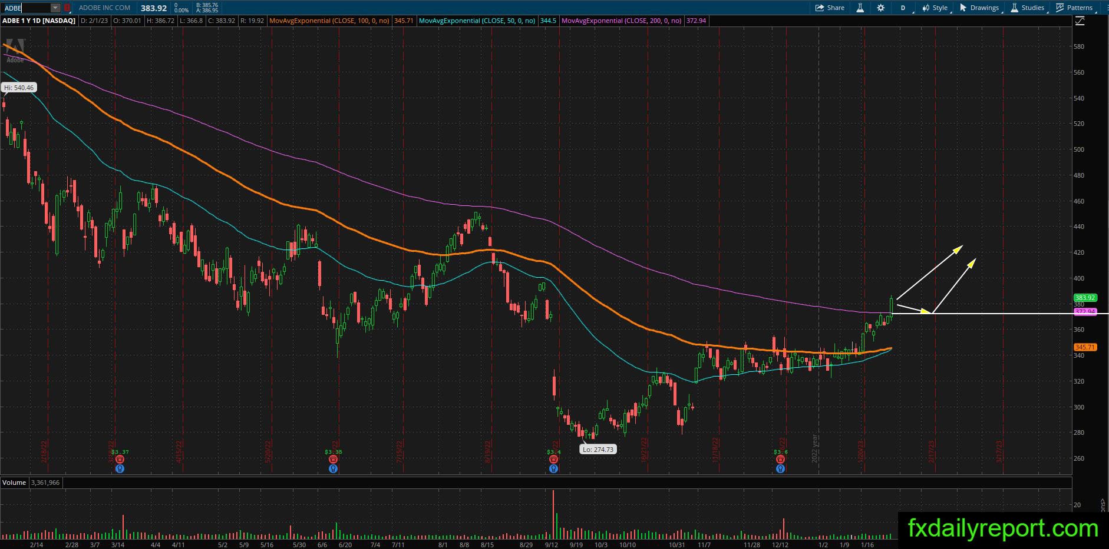Click the 383.92 last price in top bar

pyautogui.click(x=154, y=8)
